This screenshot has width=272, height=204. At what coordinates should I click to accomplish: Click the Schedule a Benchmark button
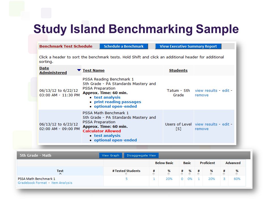point(124,46)
